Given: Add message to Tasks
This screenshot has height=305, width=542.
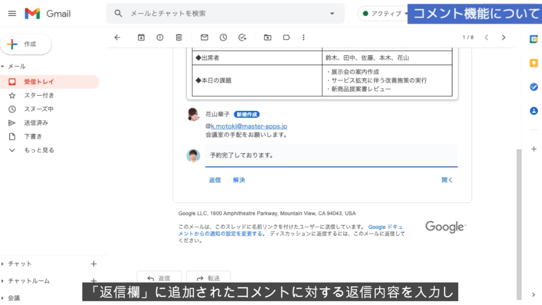Looking at the screenshot, I should [x=242, y=37].
